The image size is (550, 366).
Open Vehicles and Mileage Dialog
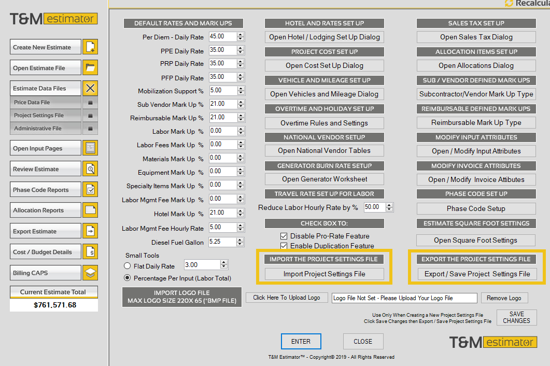(x=325, y=94)
